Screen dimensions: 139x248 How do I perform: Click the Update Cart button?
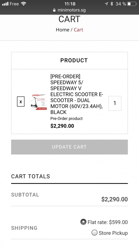[69, 147]
